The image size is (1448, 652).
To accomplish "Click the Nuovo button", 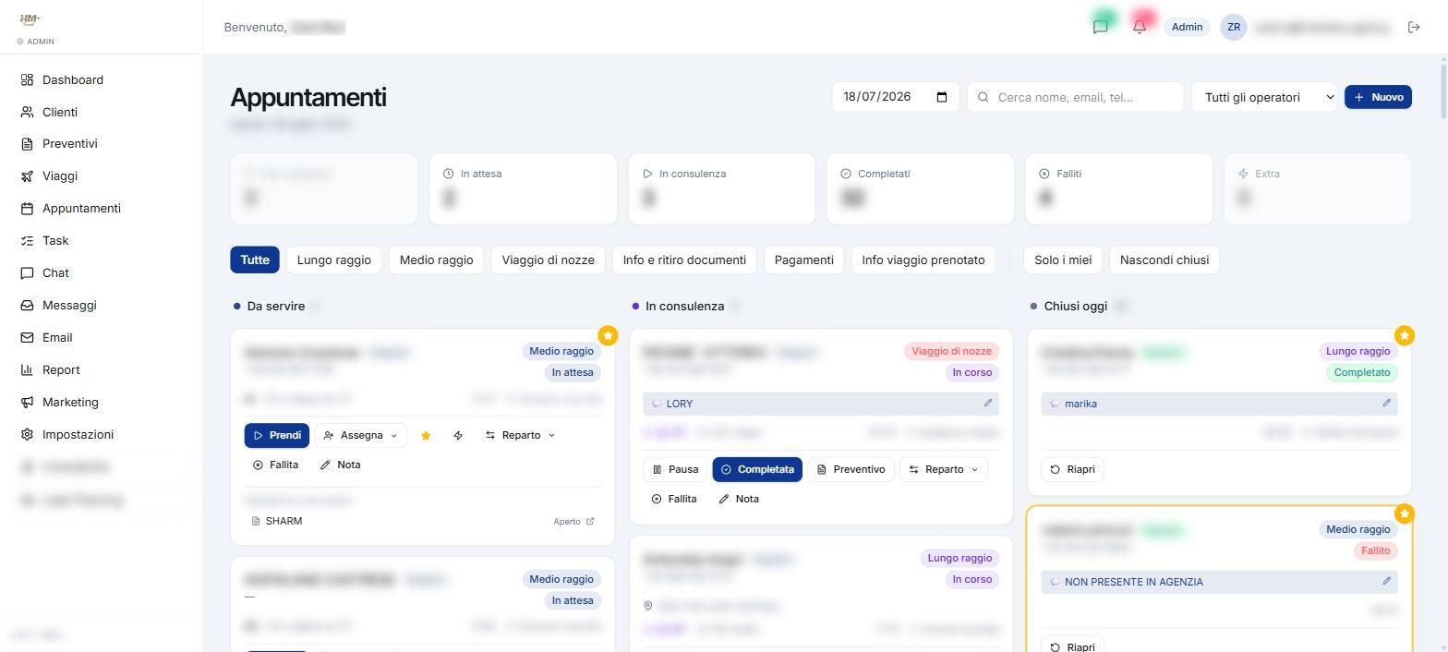I will tap(1378, 97).
